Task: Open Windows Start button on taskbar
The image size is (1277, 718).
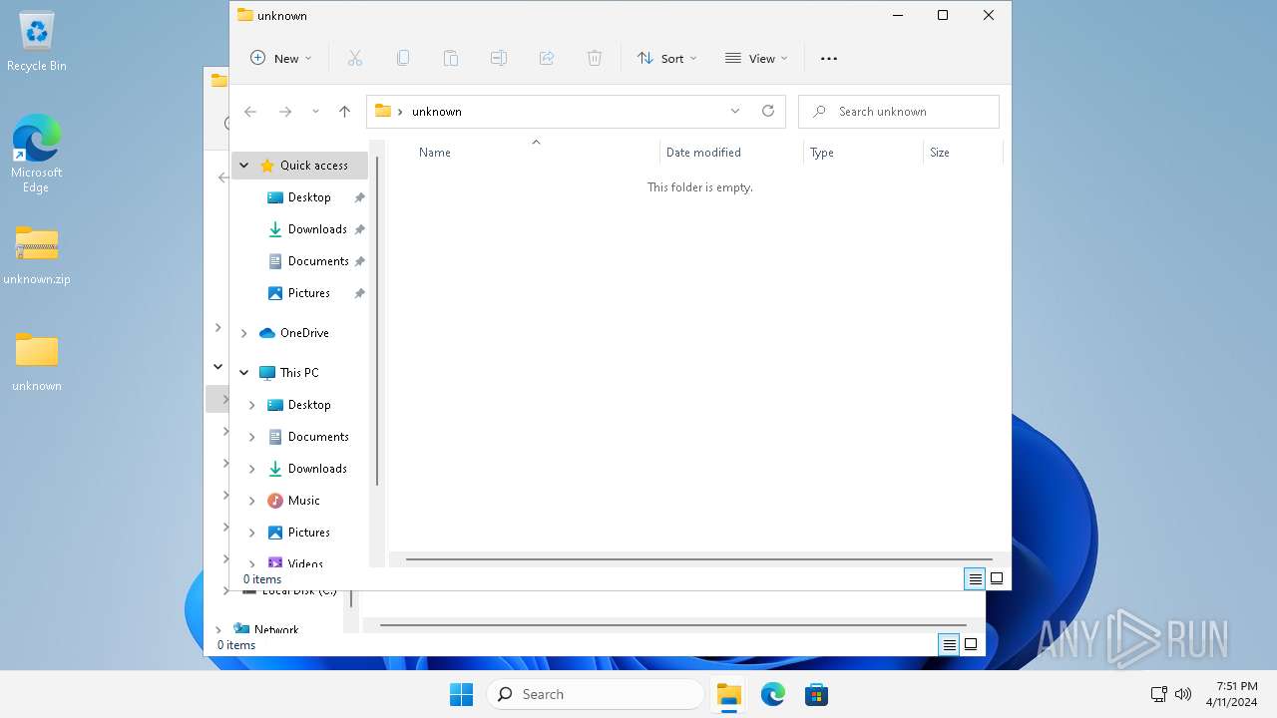Action: pos(461,694)
